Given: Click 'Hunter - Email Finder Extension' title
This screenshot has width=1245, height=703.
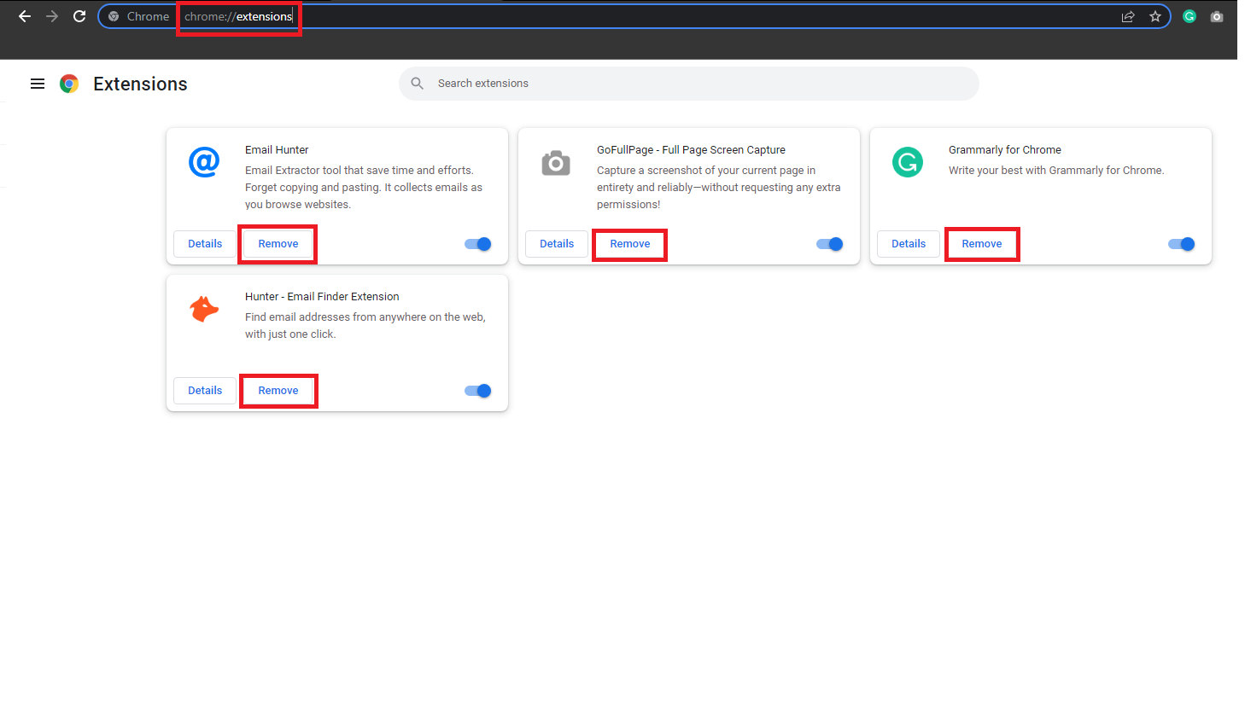Looking at the screenshot, I should point(322,297).
